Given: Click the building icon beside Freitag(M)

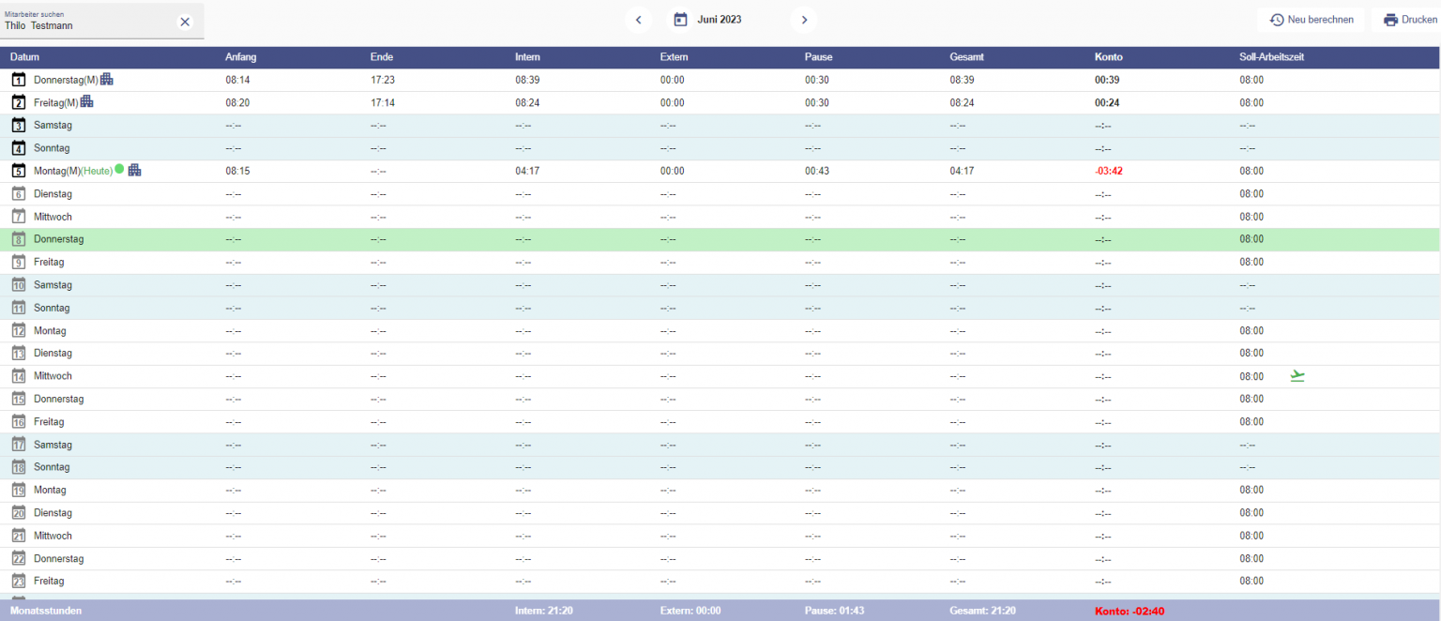Looking at the screenshot, I should pos(86,101).
